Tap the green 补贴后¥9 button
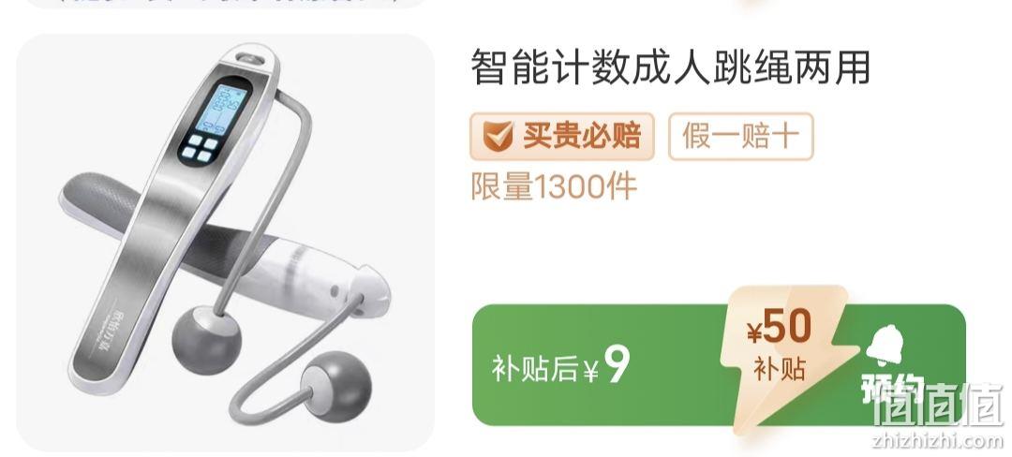This screenshot has height=457, width=1012. [719, 365]
